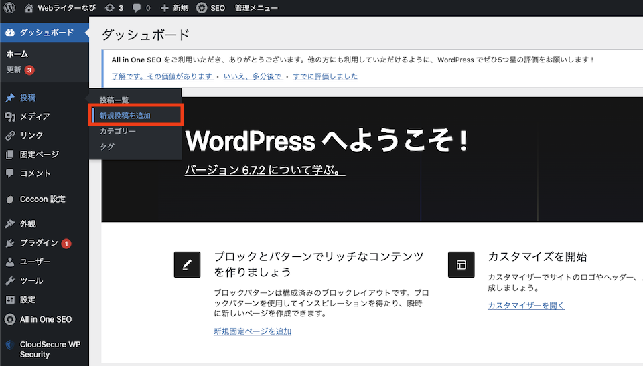Click the ユーザー person icon
Viewport: 643px width, 366px height.
10,262
